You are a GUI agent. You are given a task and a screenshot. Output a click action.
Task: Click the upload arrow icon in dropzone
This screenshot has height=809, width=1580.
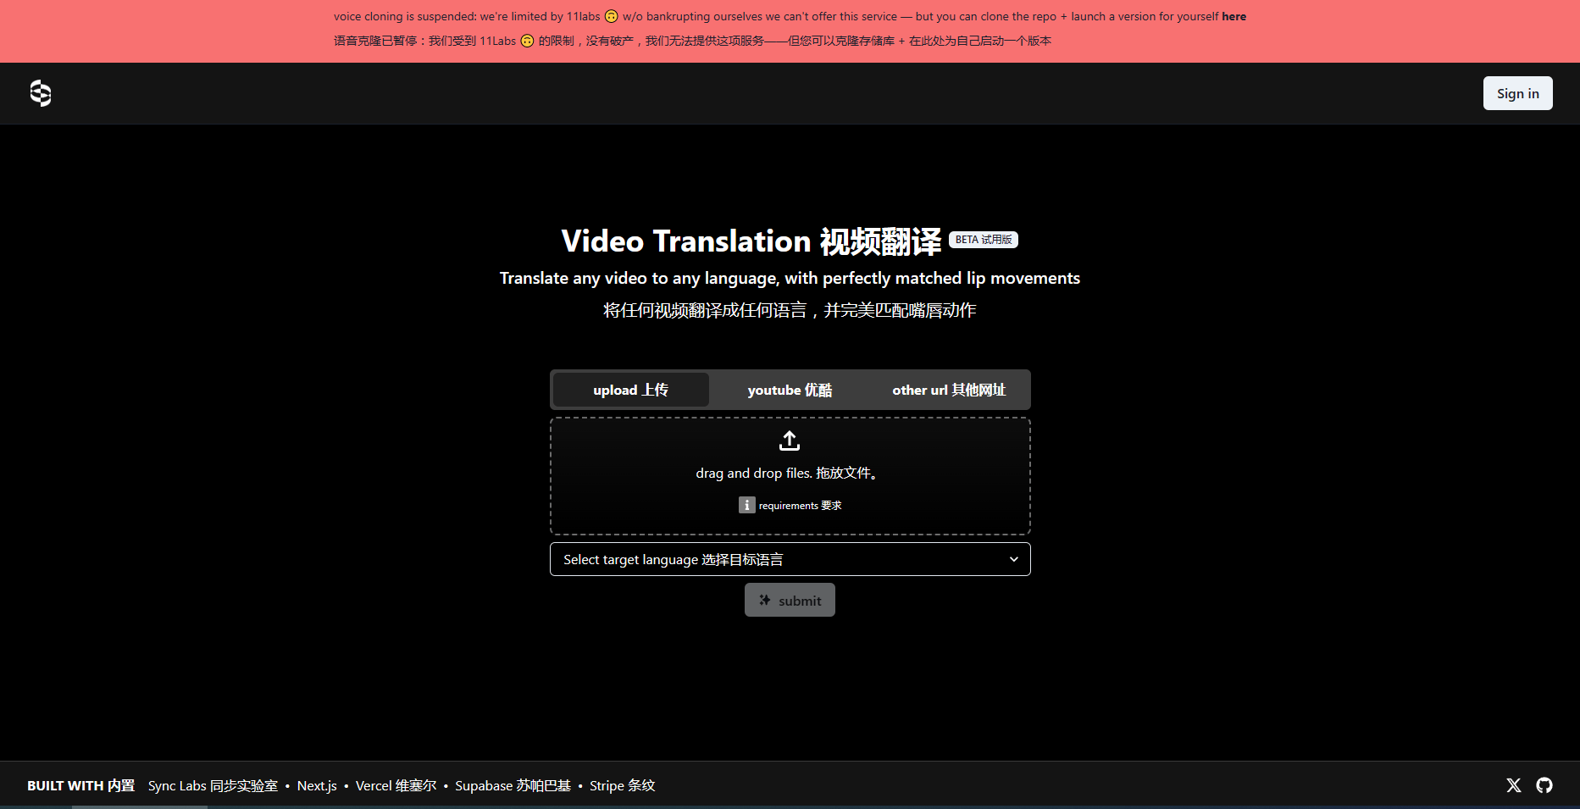point(790,441)
